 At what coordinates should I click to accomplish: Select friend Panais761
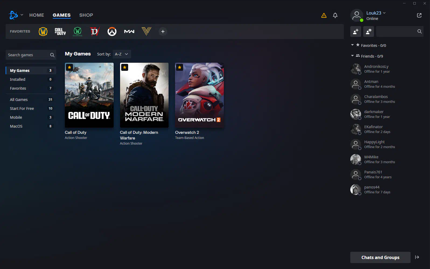(x=387, y=174)
